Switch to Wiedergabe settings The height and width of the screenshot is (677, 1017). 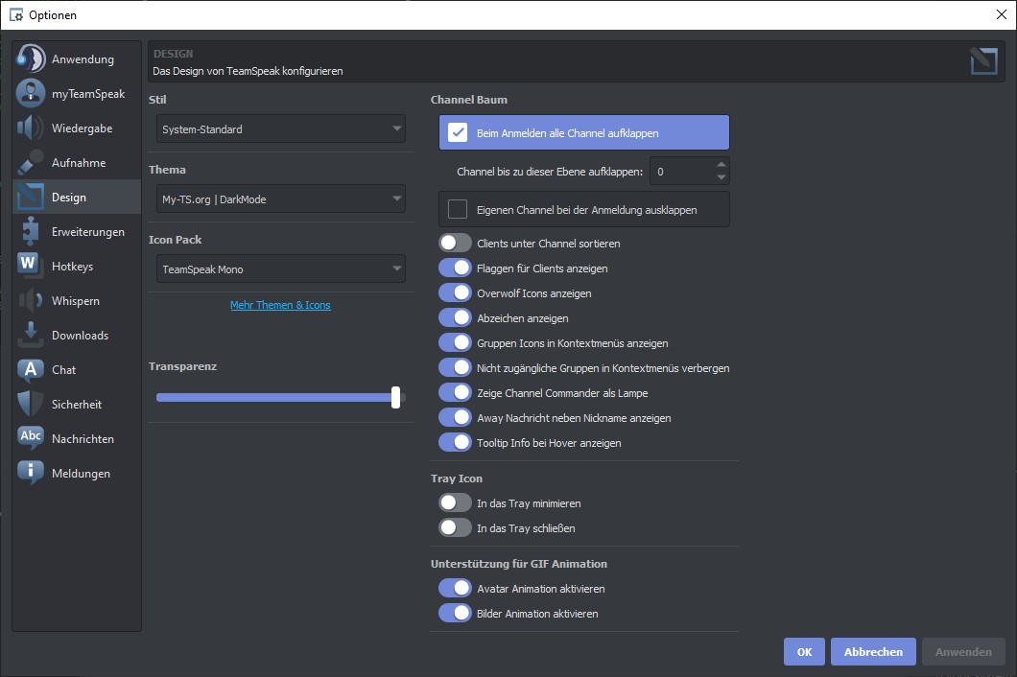click(77, 128)
